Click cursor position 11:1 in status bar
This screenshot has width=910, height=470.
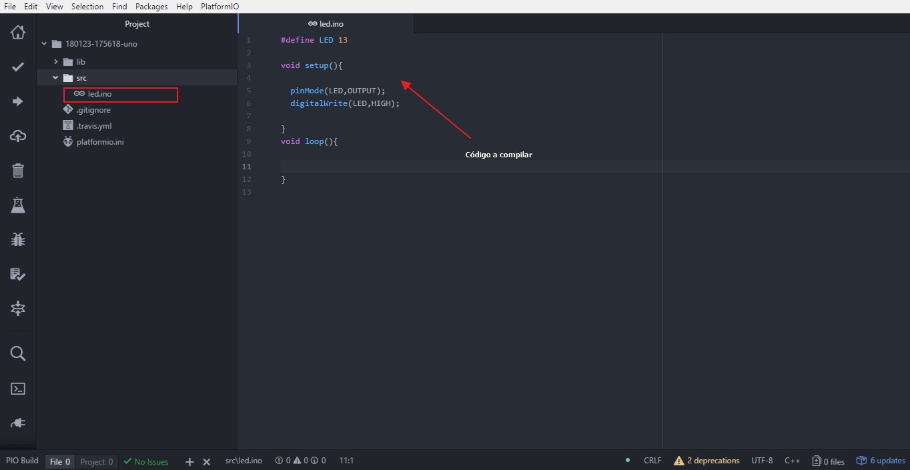(346, 461)
